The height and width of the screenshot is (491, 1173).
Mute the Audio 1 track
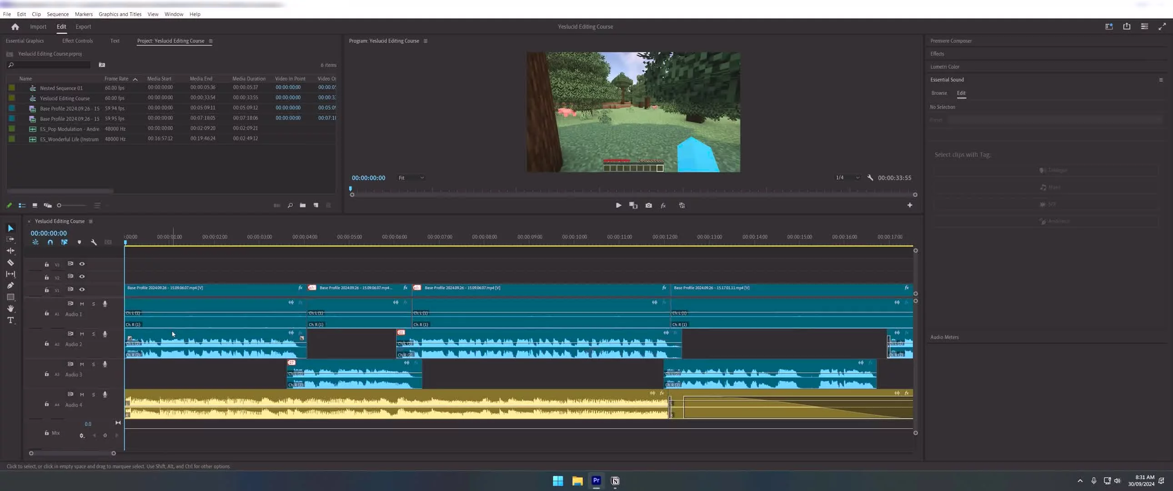tap(82, 304)
